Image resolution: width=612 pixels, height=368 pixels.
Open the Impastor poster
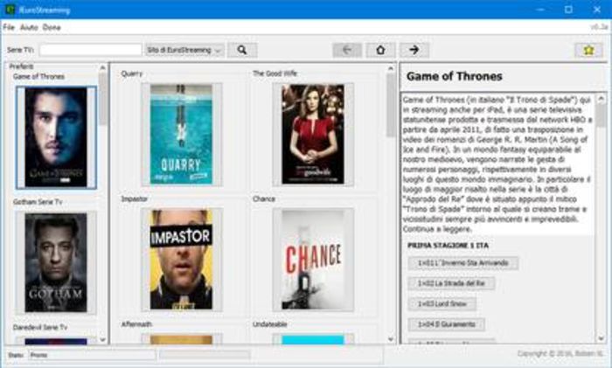click(x=182, y=260)
